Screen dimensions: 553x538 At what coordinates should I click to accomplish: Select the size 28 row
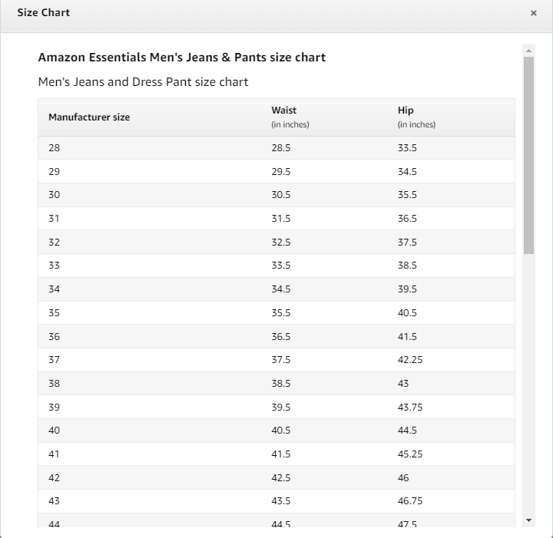pyautogui.click(x=276, y=148)
